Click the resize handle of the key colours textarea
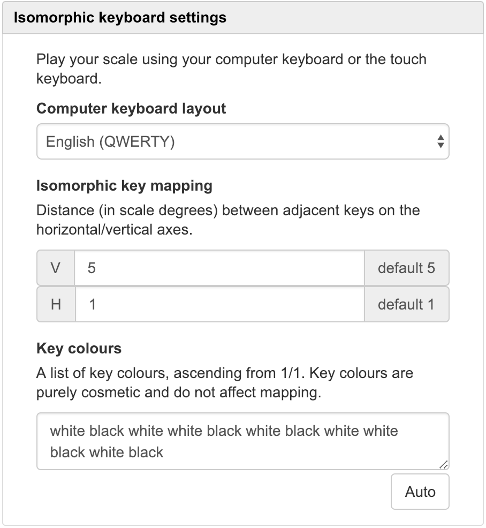Image resolution: width=486 pixels, height=528 pixels. click(443, 464)
